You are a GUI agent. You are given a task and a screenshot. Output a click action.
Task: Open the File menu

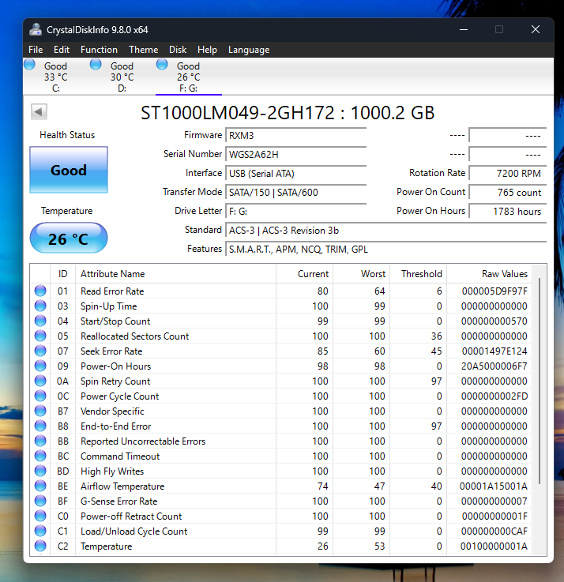coord(36,50)
